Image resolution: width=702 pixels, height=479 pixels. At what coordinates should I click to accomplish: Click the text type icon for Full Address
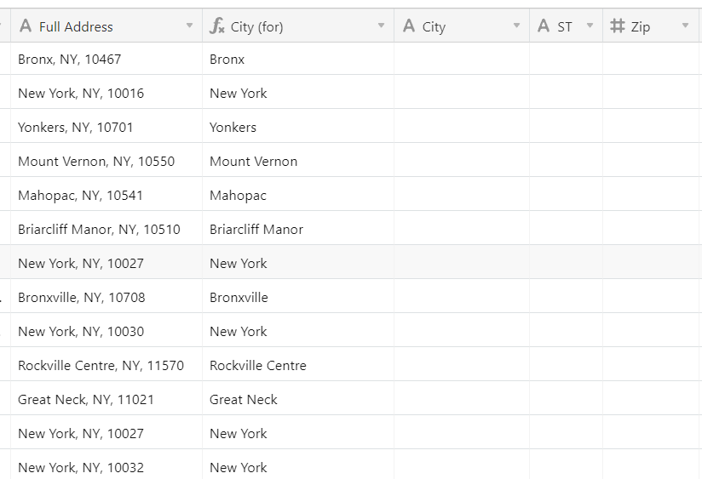pos(26,26)
